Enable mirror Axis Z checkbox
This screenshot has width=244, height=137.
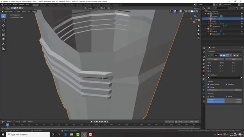click(x=209, y=71)
